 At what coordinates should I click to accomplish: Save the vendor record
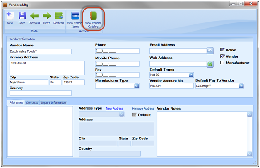pyautogui.click(x=22, y=16)
